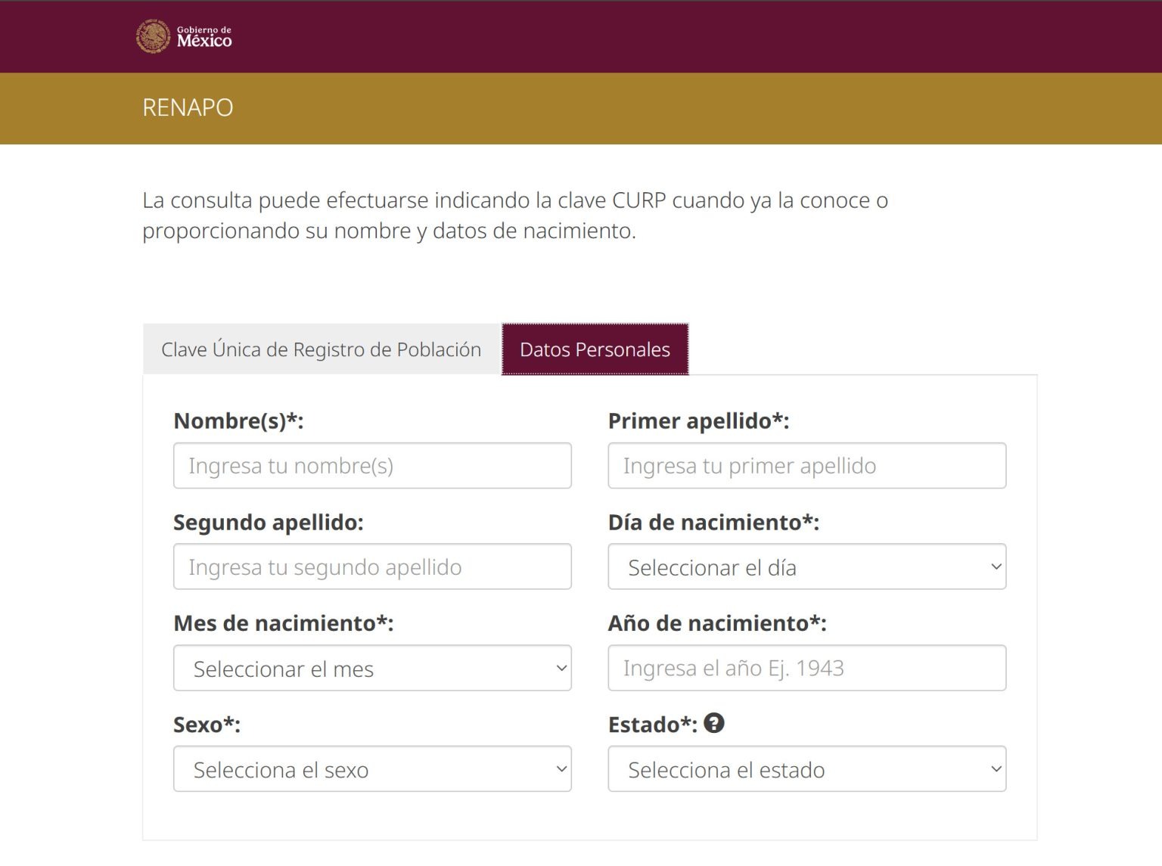
Task: Click the Gobierno de México logo
Action: click(x=184, y=36)
